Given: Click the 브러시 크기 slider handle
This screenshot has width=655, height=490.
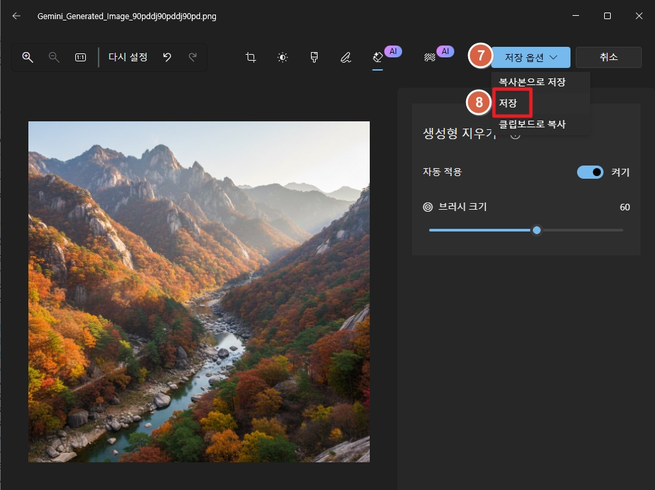Looking at the screenshot, I should pos(537,230).
